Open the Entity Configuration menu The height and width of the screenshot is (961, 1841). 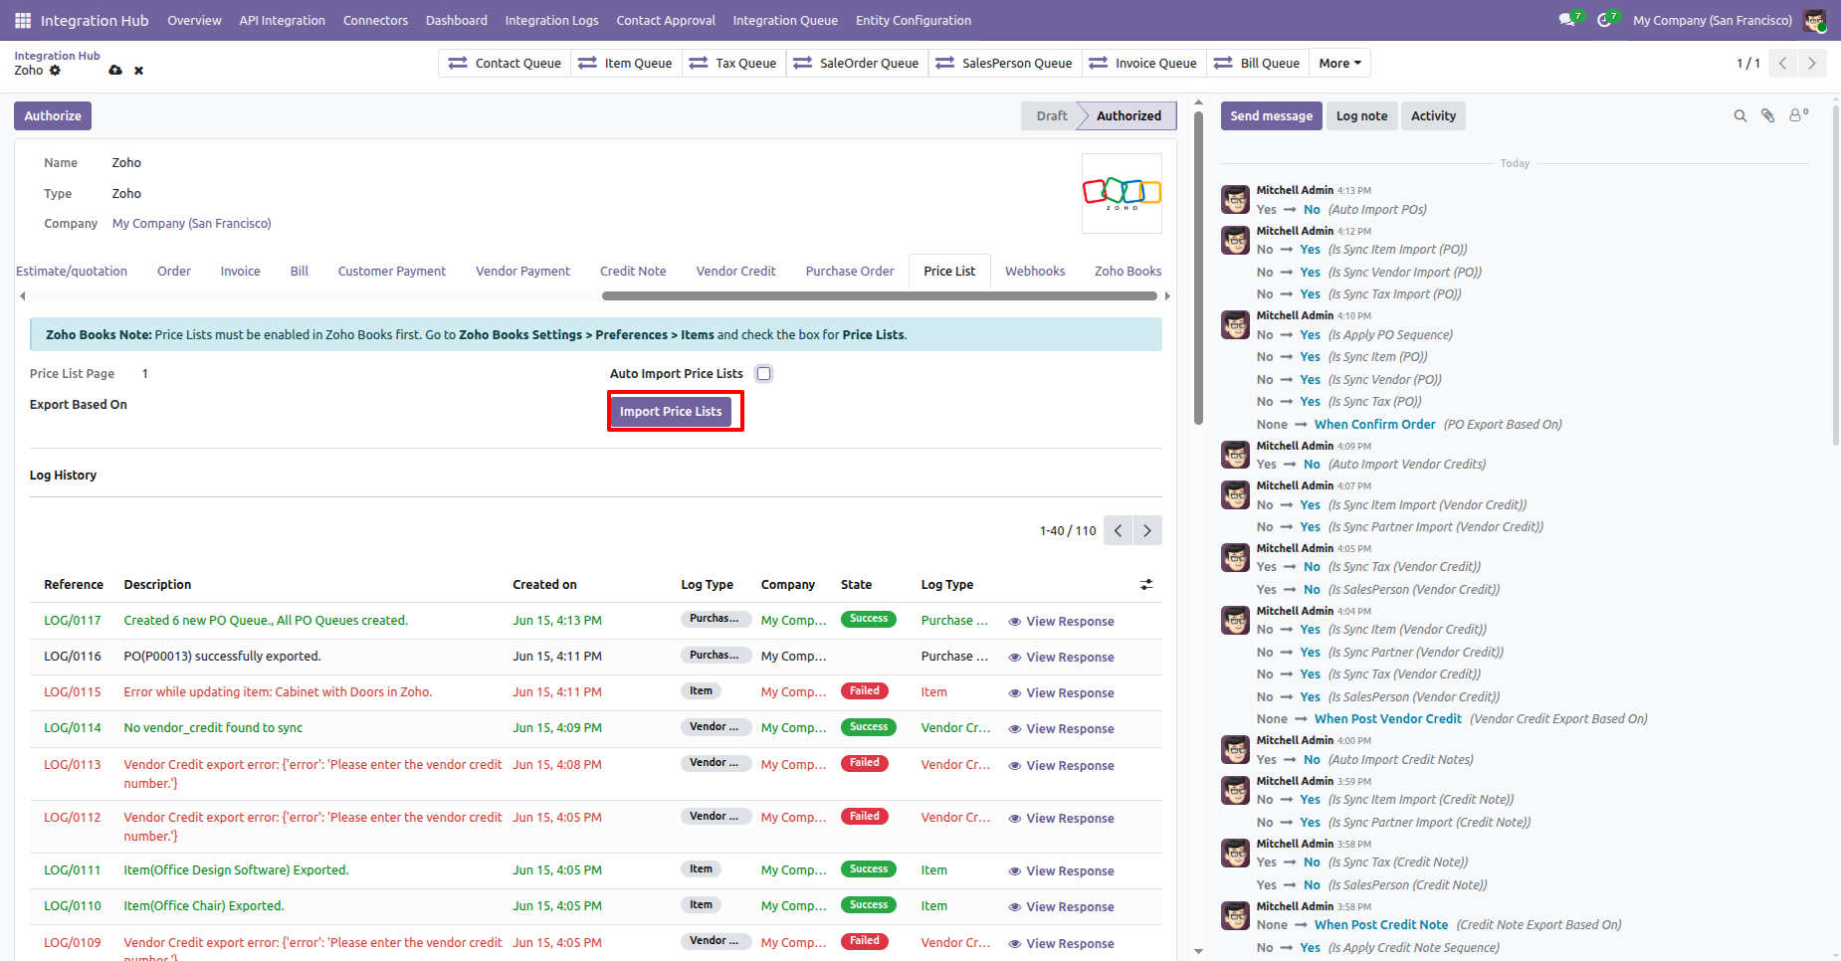pos(914,20)
